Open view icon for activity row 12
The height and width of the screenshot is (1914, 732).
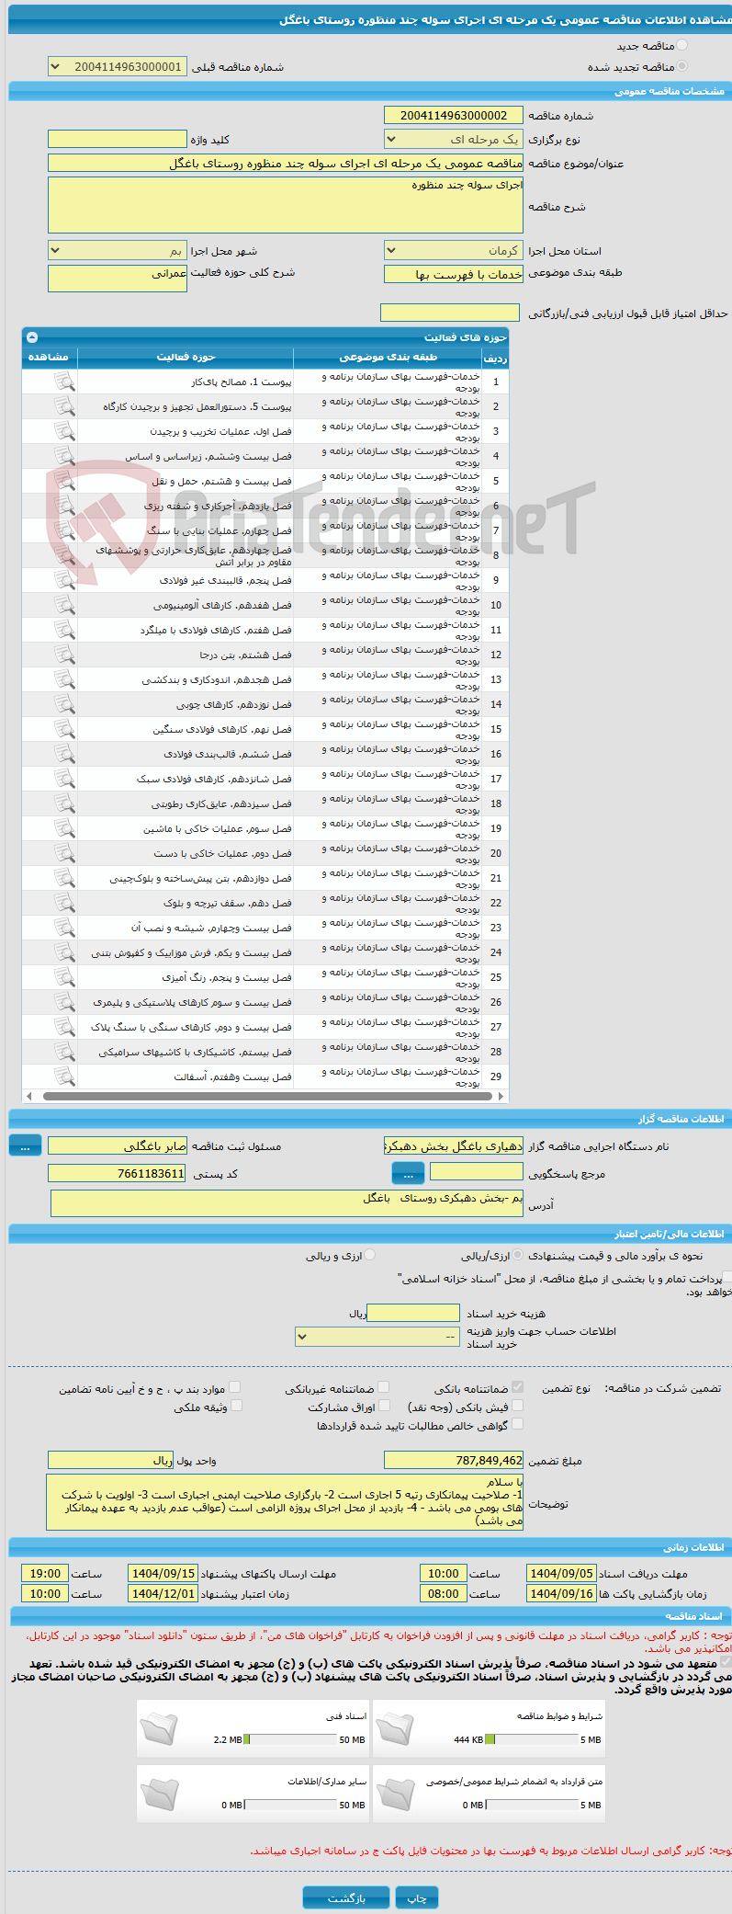[64, 655]
